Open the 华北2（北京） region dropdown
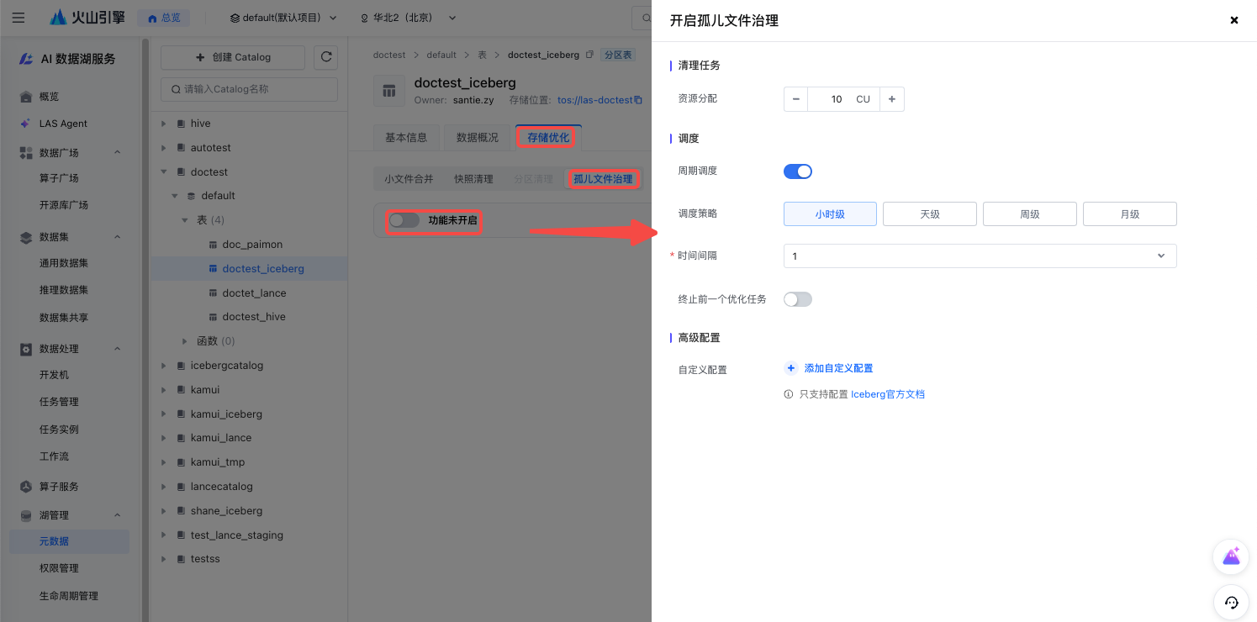 409,18
